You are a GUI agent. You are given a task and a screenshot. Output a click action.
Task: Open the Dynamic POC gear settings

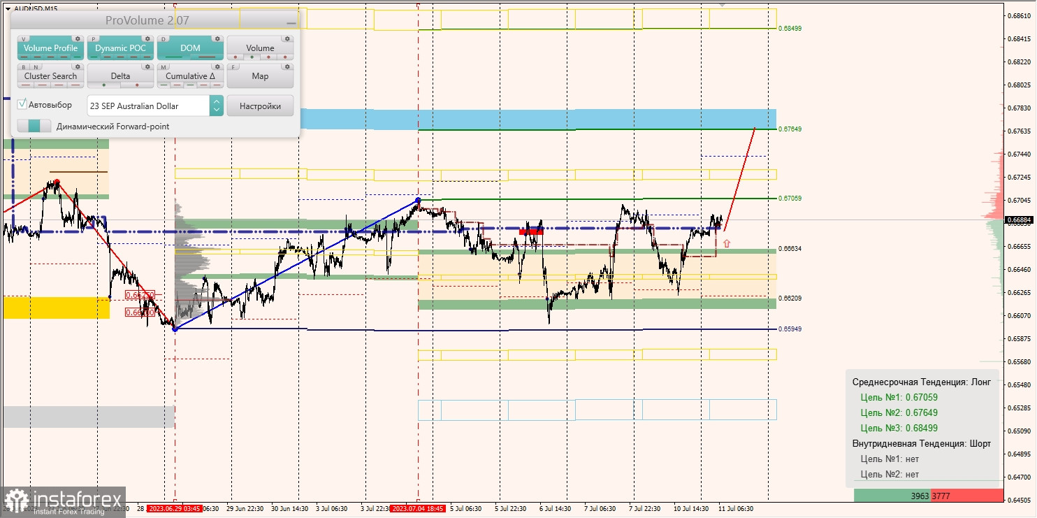tap(147, 38)
